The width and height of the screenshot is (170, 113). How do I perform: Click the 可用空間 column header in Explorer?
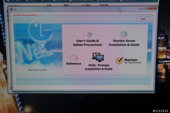click(103, 5)
